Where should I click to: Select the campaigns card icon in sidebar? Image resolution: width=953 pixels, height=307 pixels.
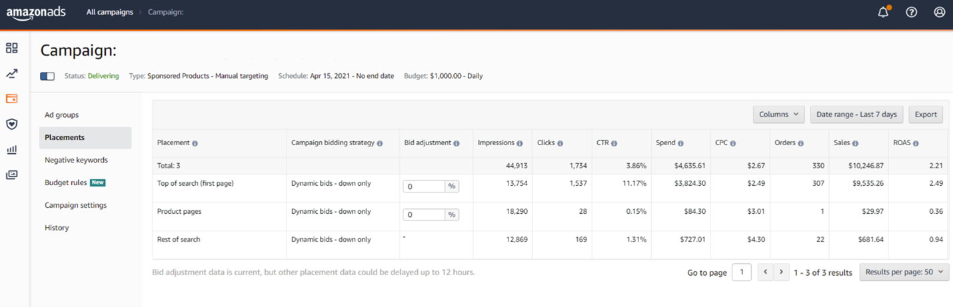pos(12,99)
